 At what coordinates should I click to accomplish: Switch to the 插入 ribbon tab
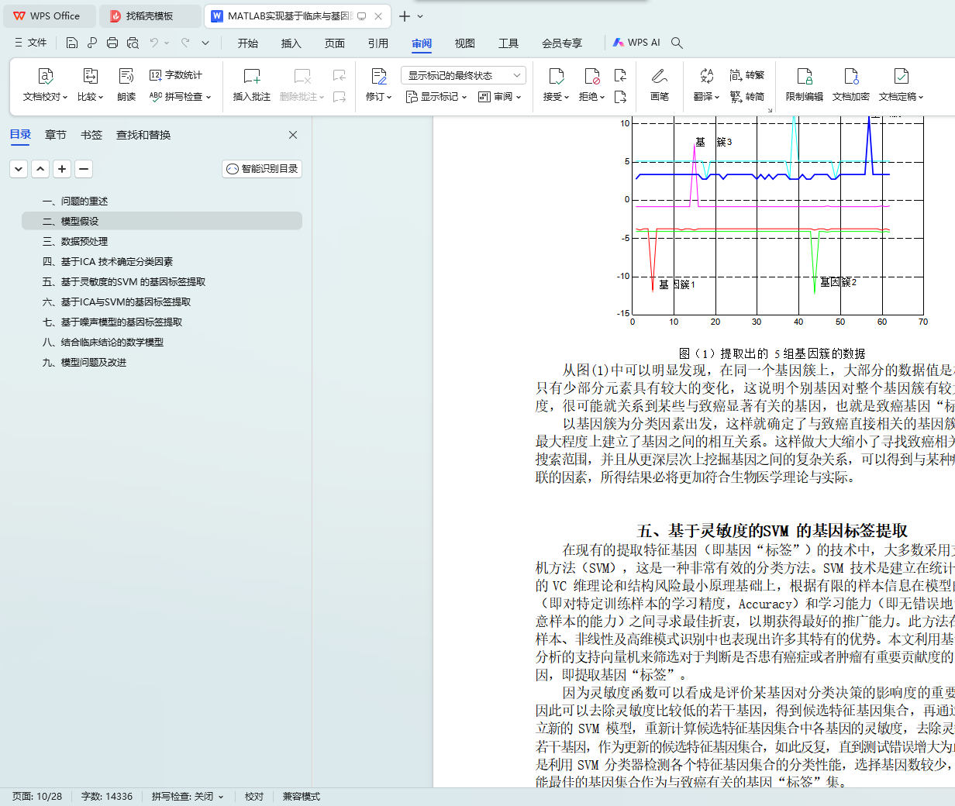pyautogui.click(x=291, y=43)
